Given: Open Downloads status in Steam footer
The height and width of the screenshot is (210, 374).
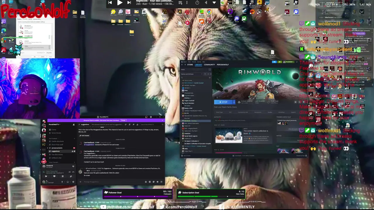Looking at the screenshot, I should 243,155.
